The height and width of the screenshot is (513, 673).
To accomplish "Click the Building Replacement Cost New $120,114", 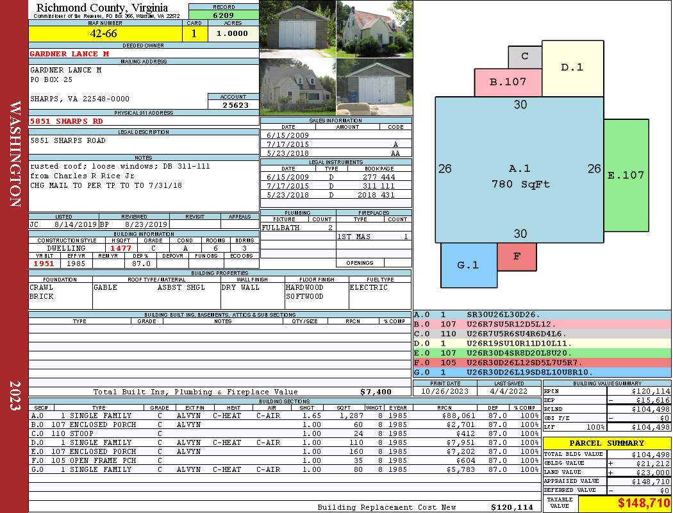I will pyautogui.click(x=512, y=507).
